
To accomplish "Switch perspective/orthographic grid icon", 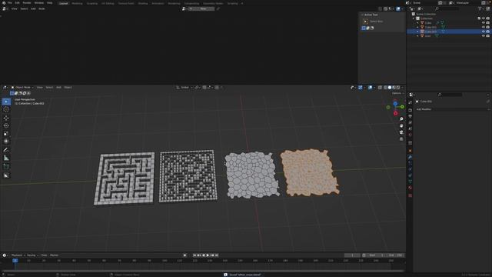I will [x=401, y=138].
